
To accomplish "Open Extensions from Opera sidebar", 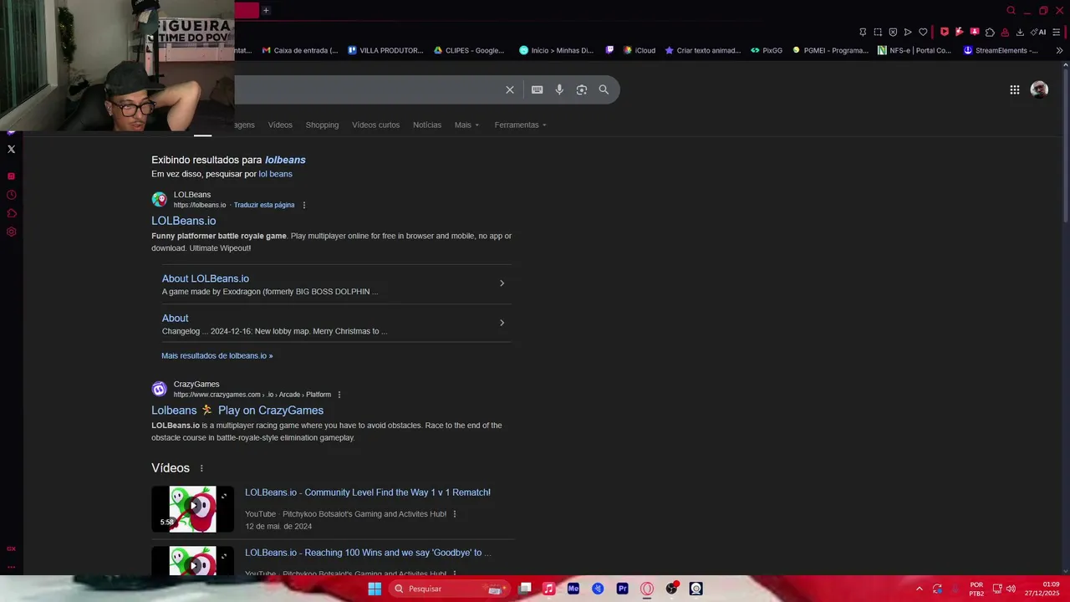I will [x=11, y=213].
